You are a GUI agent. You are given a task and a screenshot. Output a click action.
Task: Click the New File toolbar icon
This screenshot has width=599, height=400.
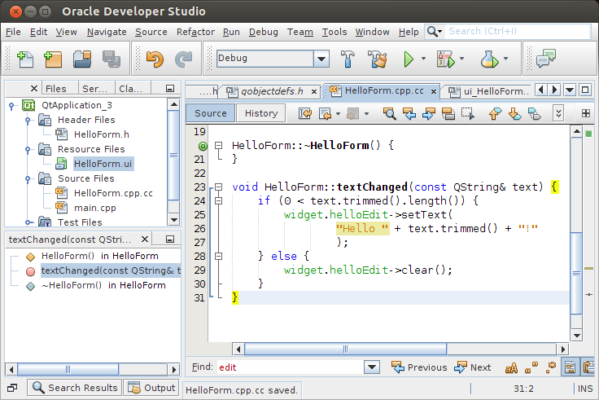25,59
